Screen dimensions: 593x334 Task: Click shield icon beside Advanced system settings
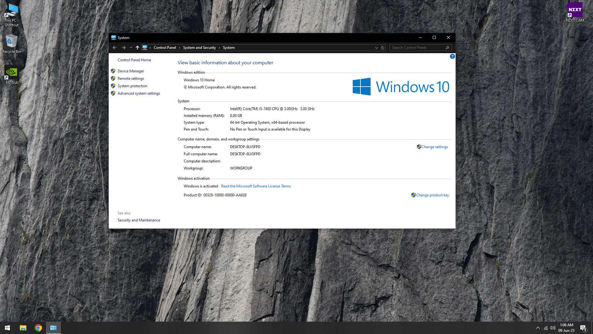click(x=113, y=93)
